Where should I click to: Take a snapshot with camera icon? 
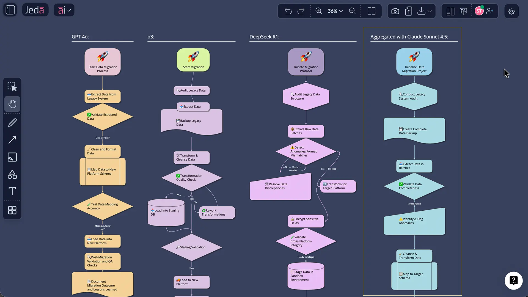(x=395, y=11)
